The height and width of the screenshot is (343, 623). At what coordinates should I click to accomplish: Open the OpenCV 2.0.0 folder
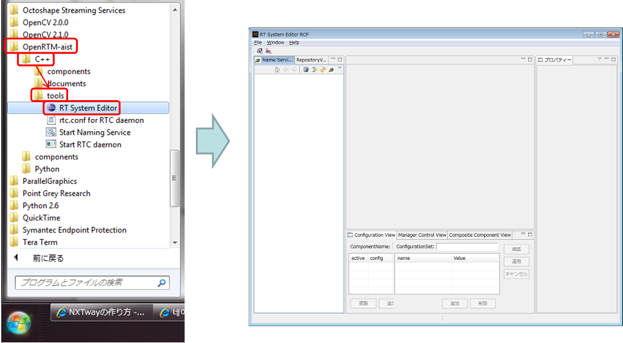39,22
